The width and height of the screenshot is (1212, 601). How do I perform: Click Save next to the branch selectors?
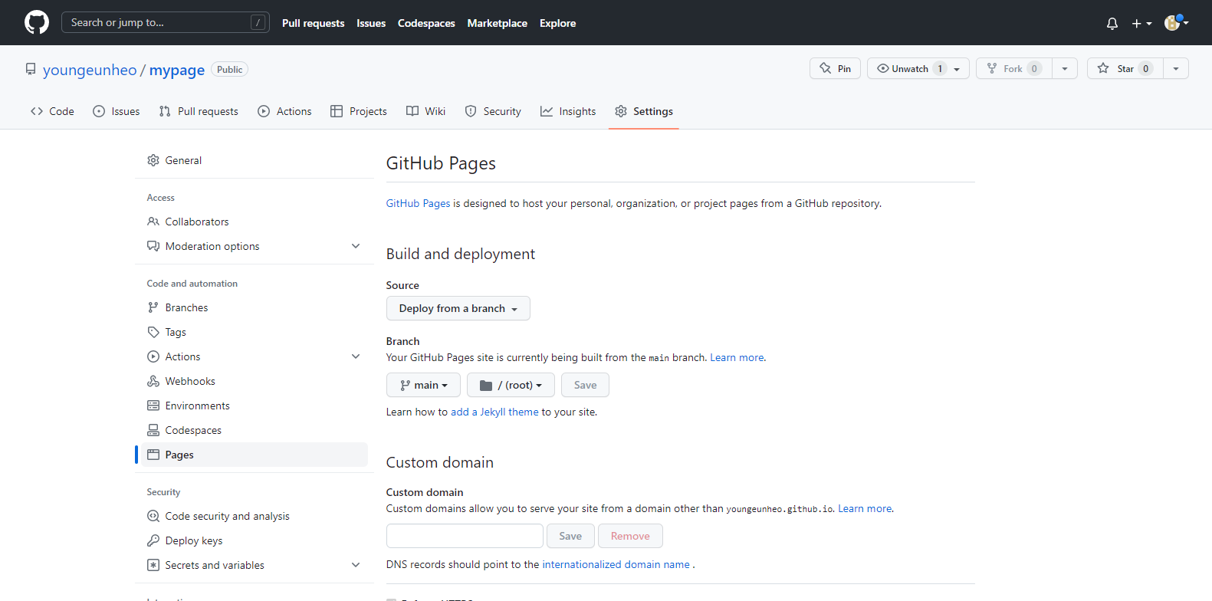tap(585, 385)
